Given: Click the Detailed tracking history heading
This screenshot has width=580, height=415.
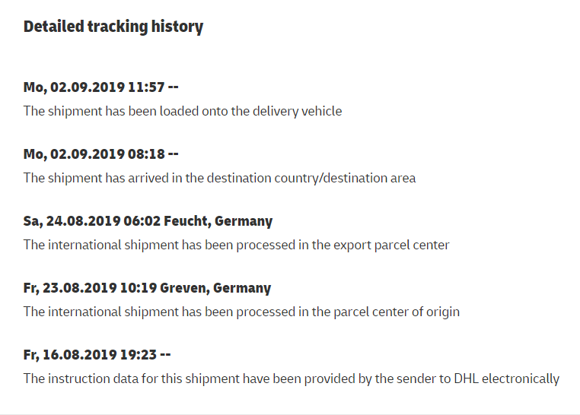Looking at the screenshot, I should tap(113, 27).
